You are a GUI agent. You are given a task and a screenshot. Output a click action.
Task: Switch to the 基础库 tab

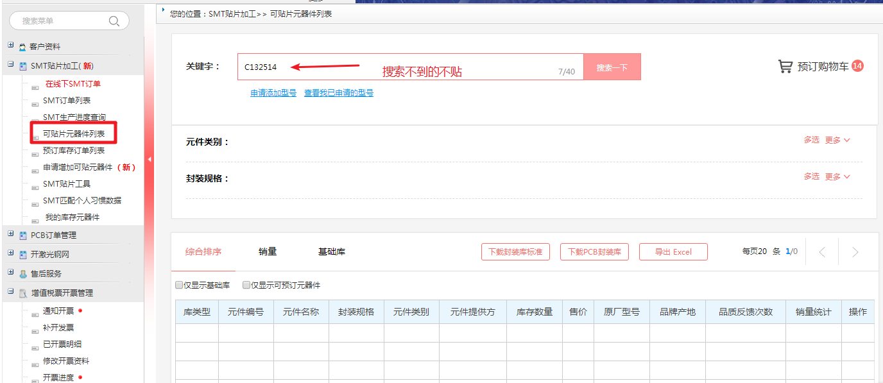click(x=332, y=251)
